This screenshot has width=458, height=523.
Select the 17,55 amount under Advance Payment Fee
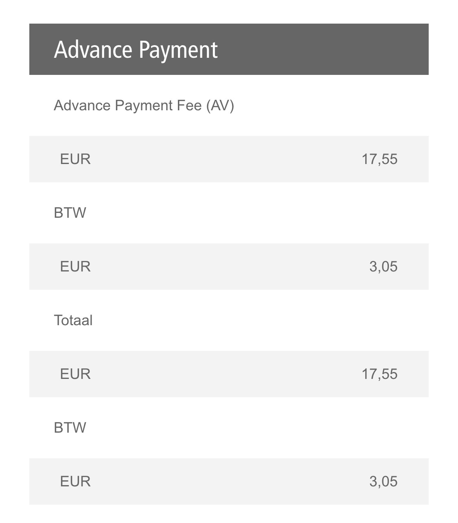tap(379, 159)
